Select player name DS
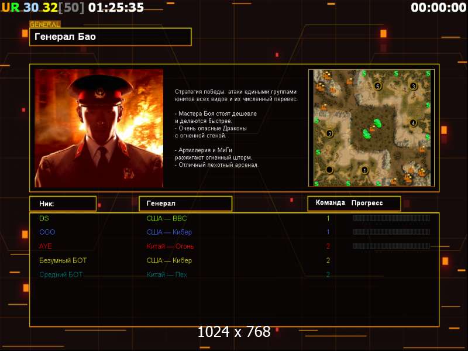This screenshot has width=468, height=351. click(44, 218)
